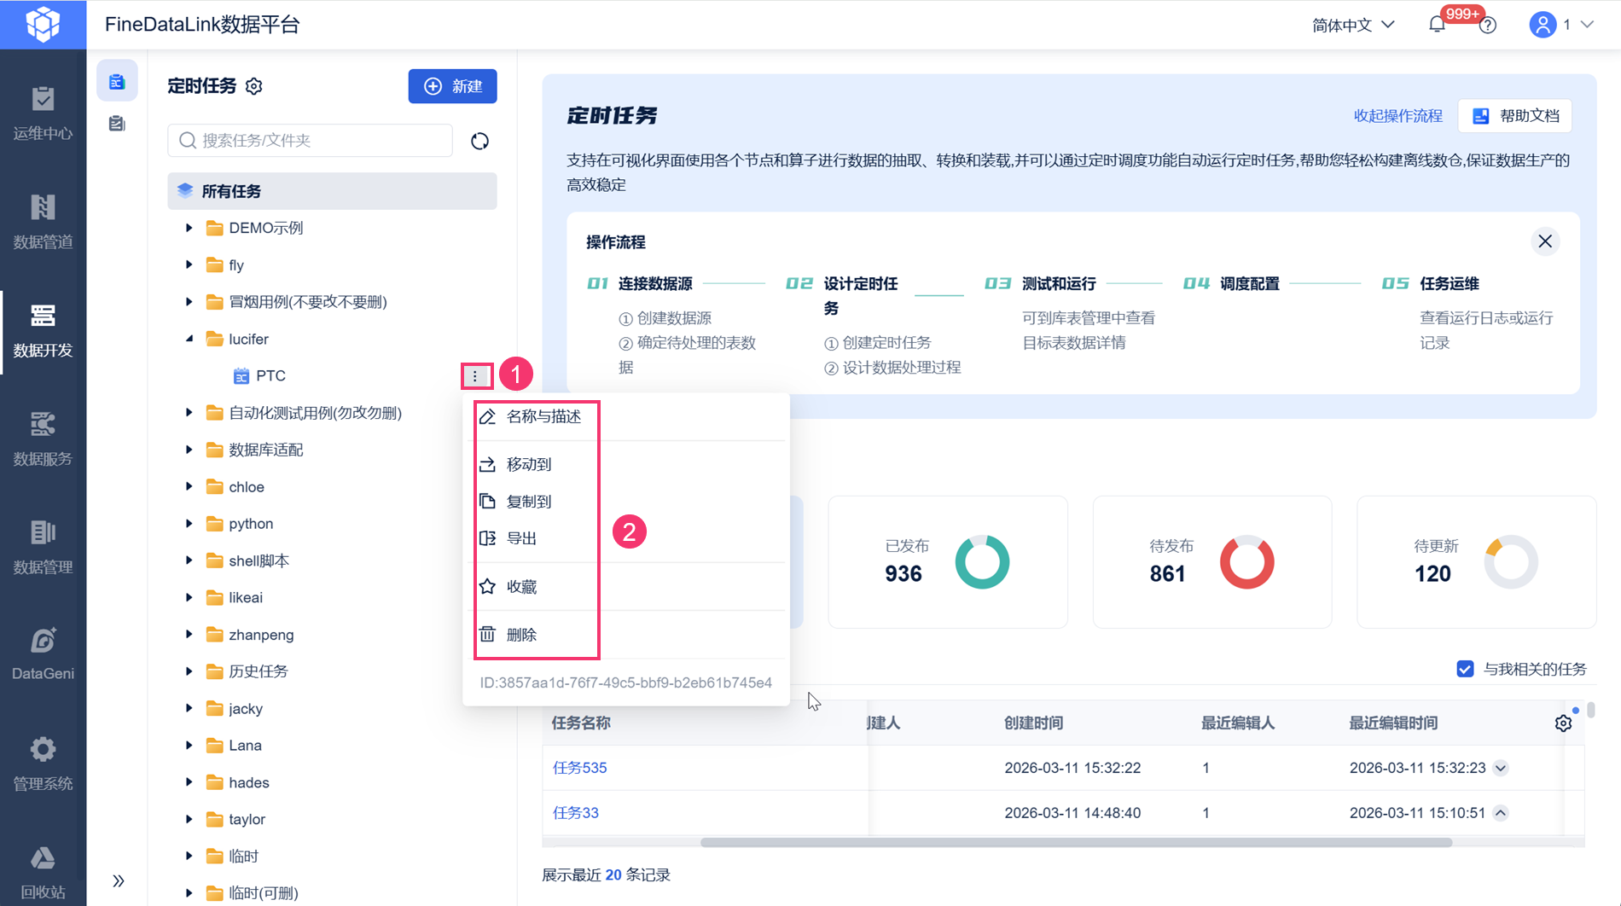The height and width of the screenshot is (906, 1621).
Task: Click the task ID text in the menu
Action: [625, 682]
